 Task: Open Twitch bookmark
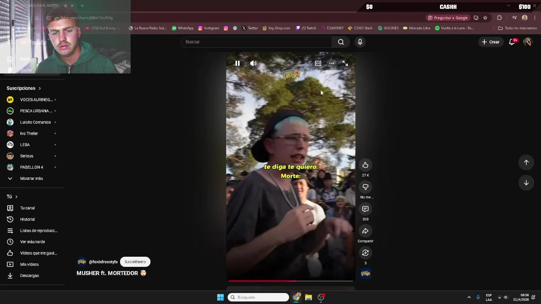coord(306,28)
